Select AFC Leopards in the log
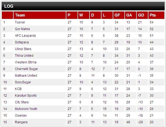166x127 pixels. tap(25, 36)
